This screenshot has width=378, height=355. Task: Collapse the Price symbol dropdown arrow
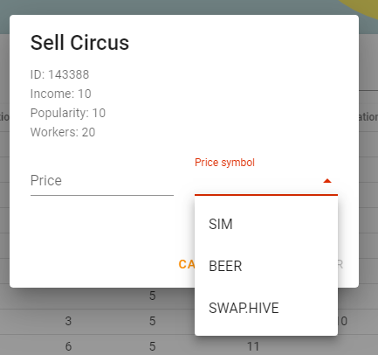point(327,181)
